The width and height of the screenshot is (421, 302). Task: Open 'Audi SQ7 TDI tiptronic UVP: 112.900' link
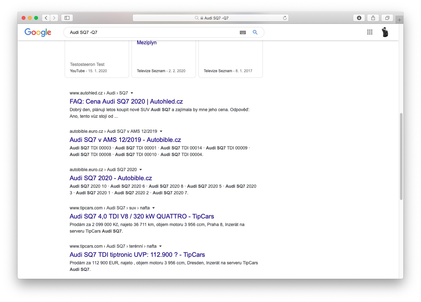tap(137, 255)
